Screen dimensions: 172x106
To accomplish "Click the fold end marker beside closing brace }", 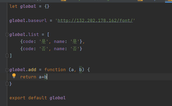I will click(x=7, y=84).
